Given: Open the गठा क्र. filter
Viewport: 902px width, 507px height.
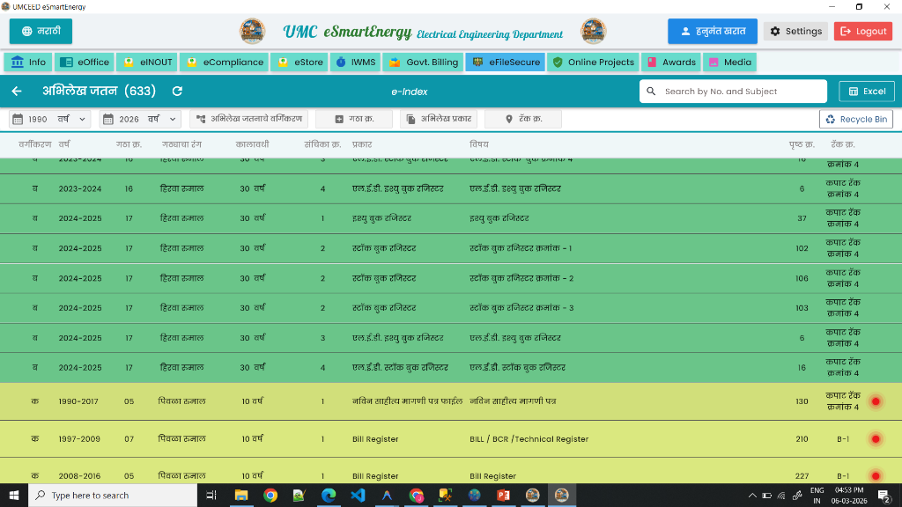Looking at the screenshot, I should click(354, 119).
